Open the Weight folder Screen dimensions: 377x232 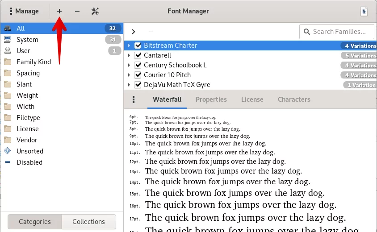tap(62, 95)
